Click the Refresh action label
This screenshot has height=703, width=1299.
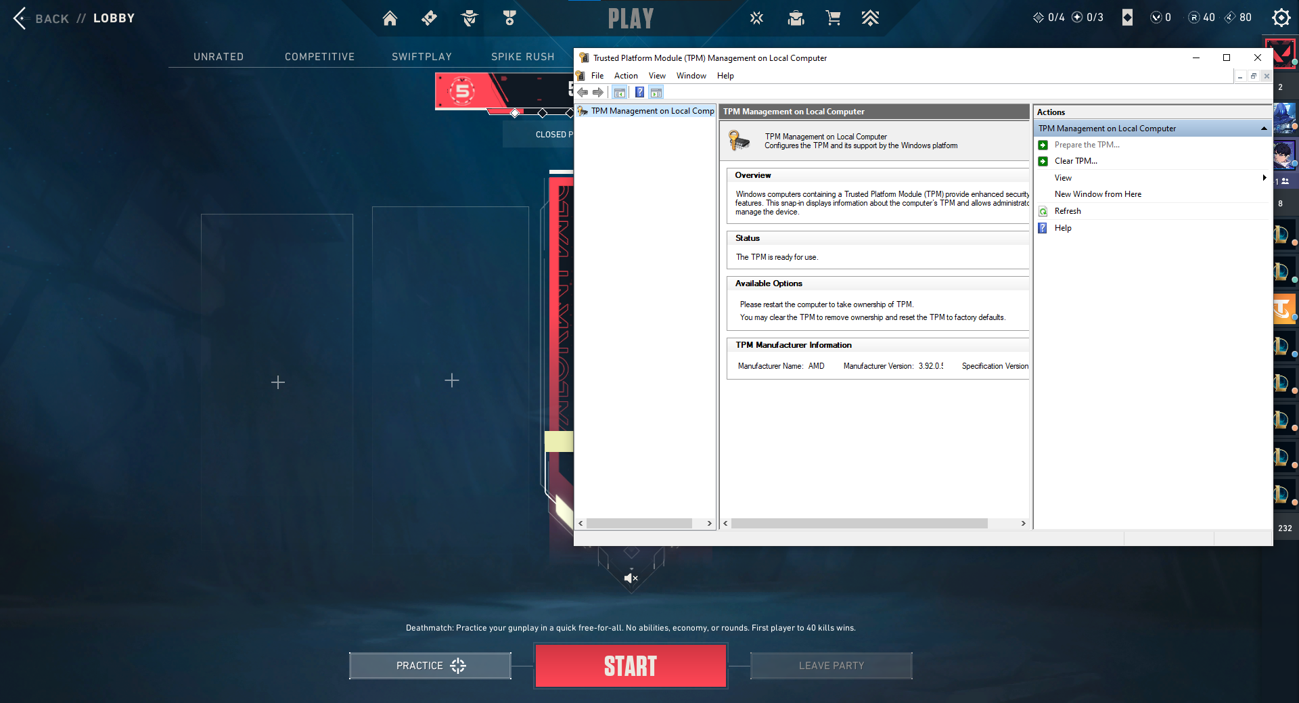point(1068,211)
